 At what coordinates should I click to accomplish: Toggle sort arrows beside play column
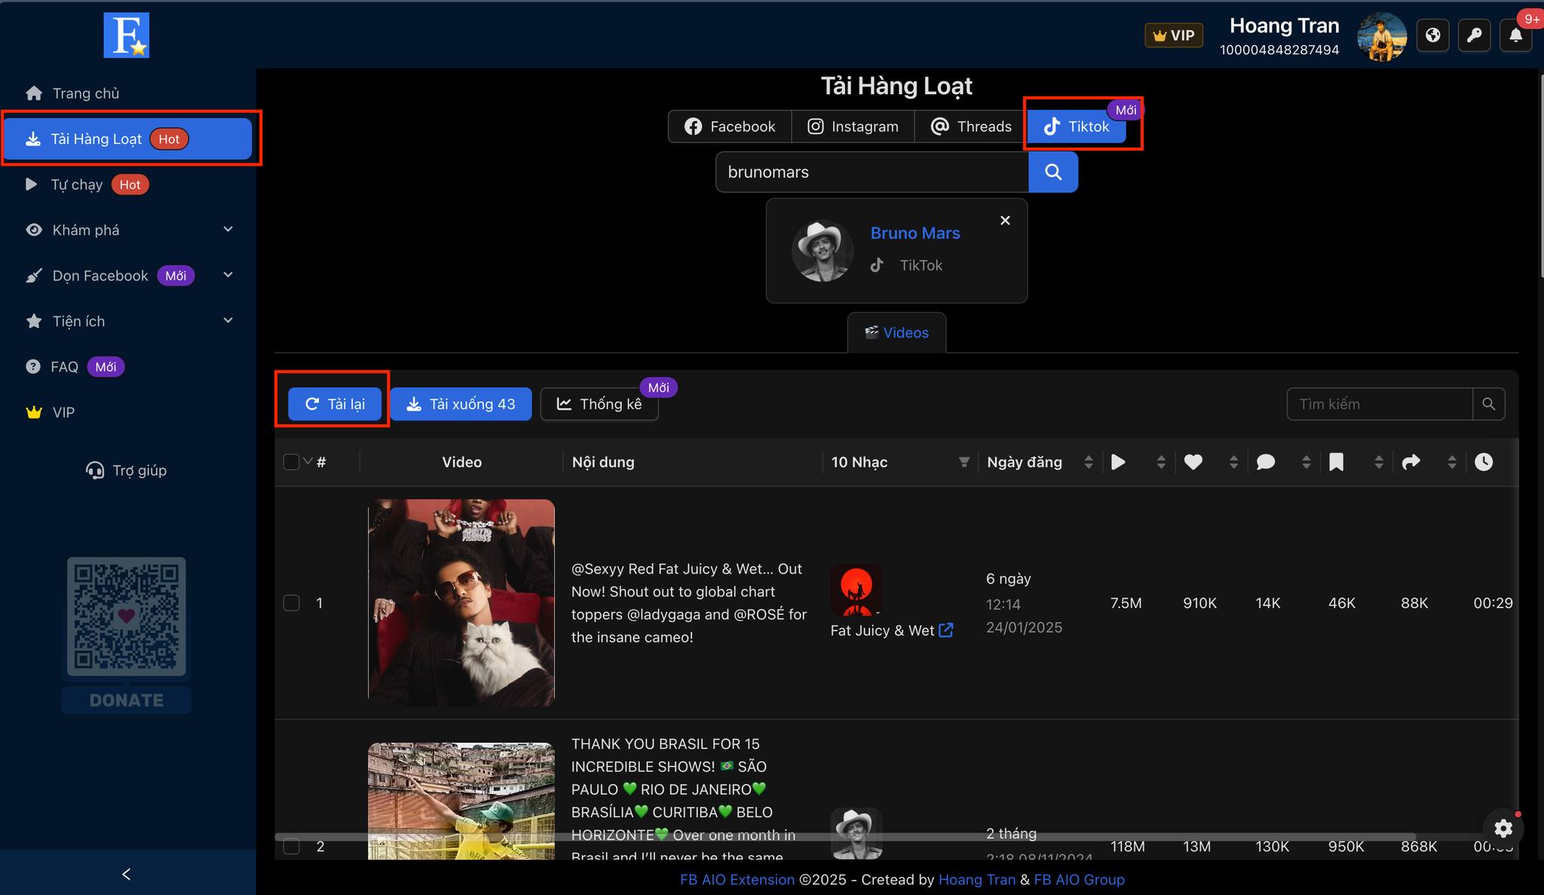point(1161,462)
